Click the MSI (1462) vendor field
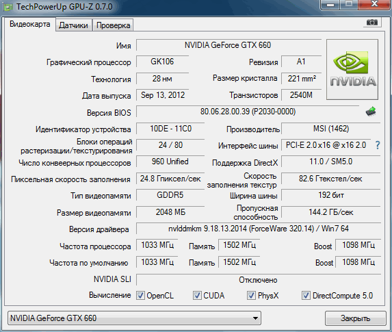 [x=330, y=129]
